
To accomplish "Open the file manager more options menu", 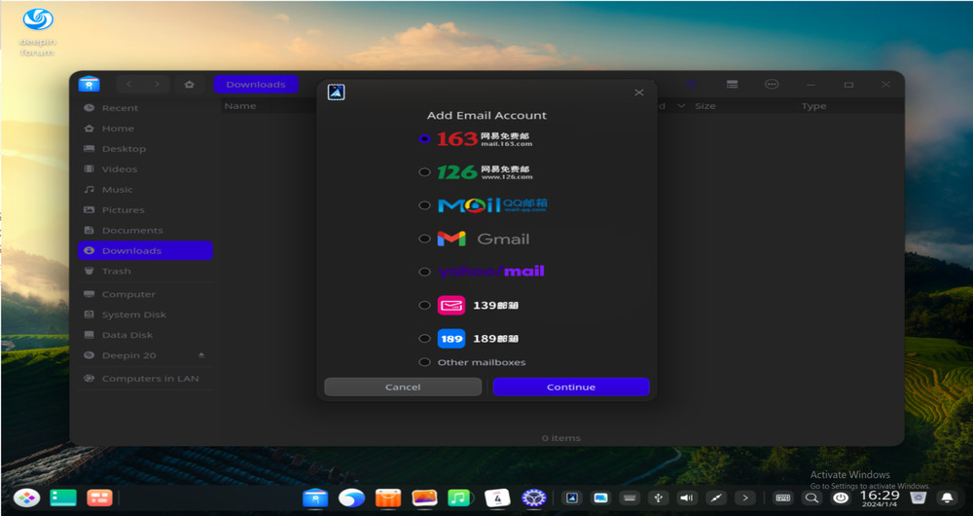I will [772, 85].
